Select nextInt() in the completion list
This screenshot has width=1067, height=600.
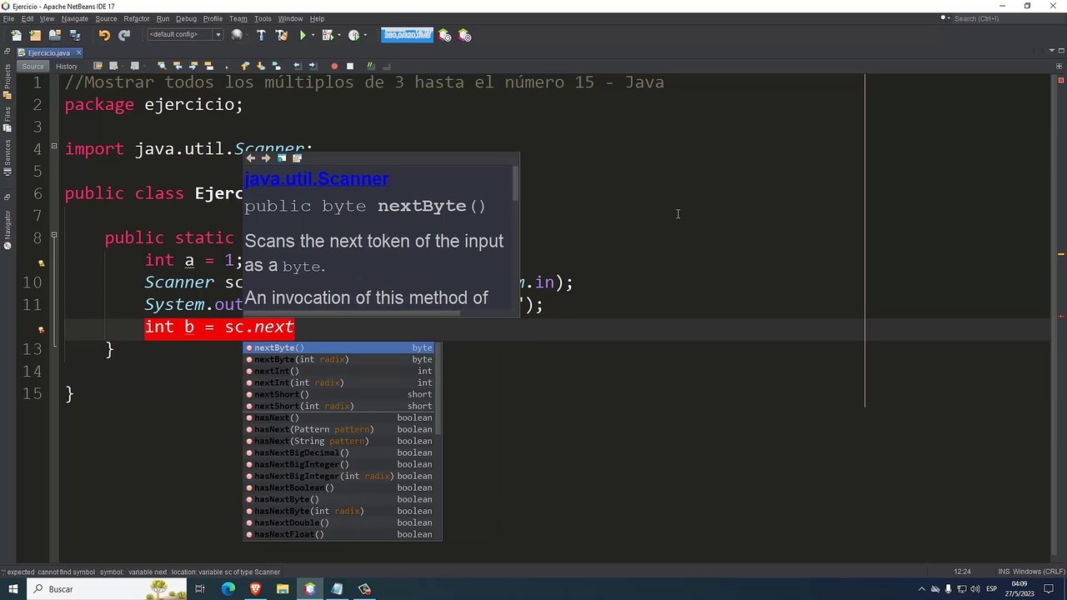click(338, 371)
